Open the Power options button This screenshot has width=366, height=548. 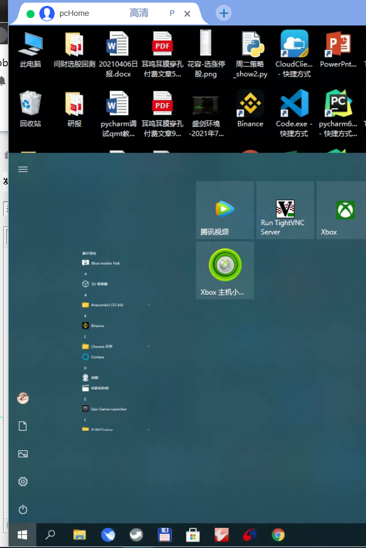23,510
